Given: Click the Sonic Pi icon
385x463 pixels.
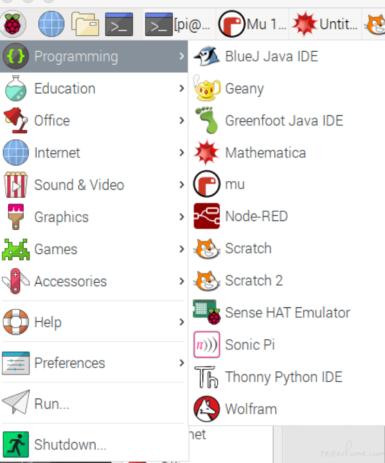Looking at the screenshot, I should click(x=206, y=344).
